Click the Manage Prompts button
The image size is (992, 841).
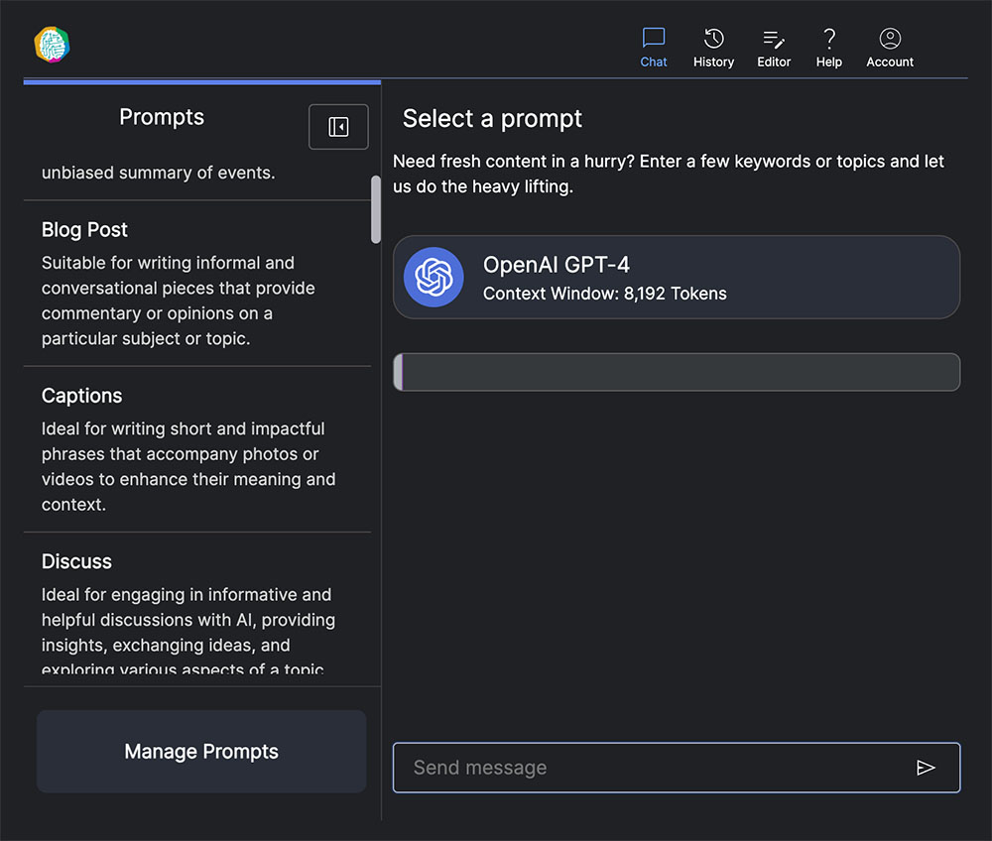pyautogui.click(x=201, y=751)
